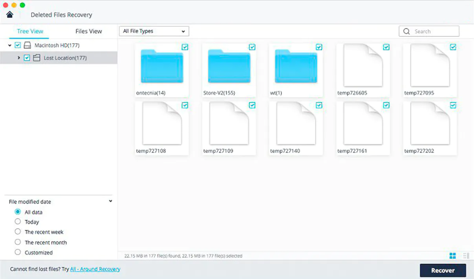474x279 pixels.
Task: Open the All-Around Recovery link
Action: coord(95,269)
